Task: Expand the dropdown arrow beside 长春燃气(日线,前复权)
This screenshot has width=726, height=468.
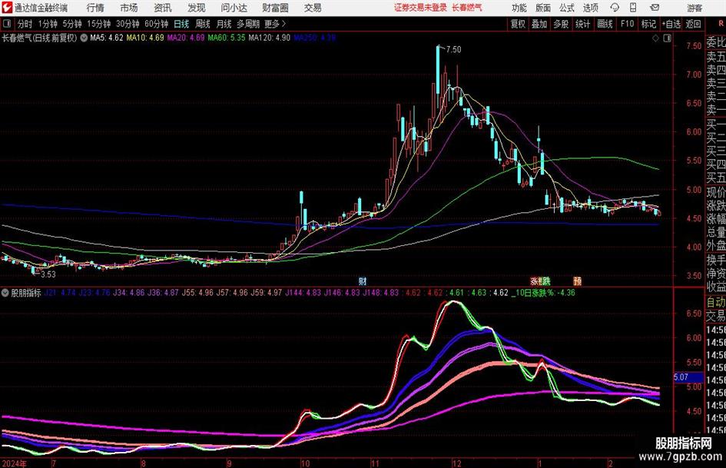Action: click(x=83, y=38)
